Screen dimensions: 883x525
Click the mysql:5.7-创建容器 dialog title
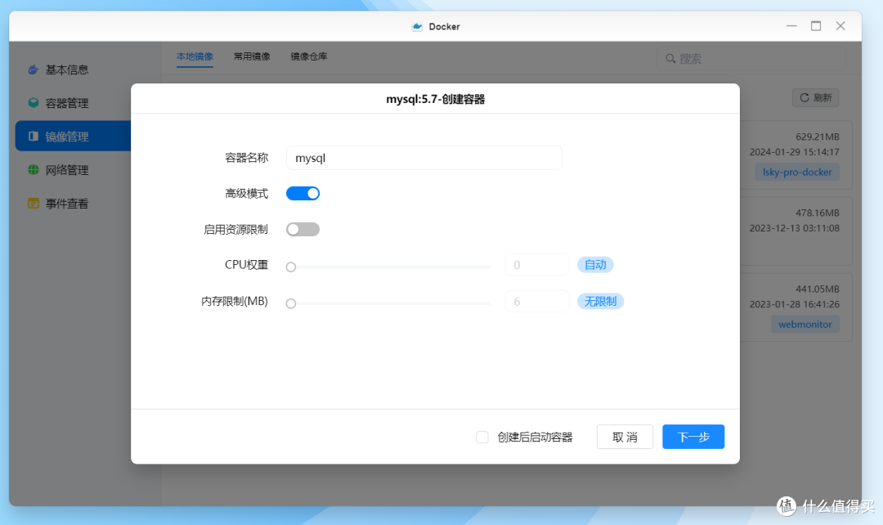[x=435, y=99]
